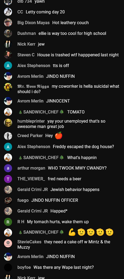
Task: Open Creed Parker's avatar
Action: tap(8, 136)
